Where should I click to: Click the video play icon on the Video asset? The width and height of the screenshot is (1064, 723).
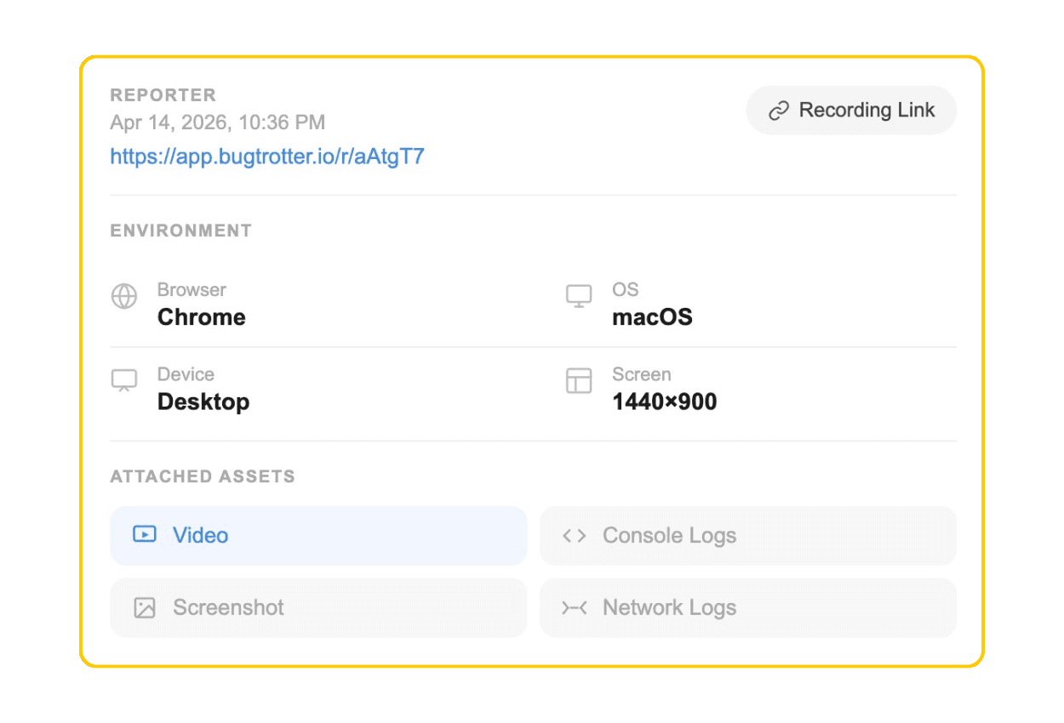coord(145,535)
